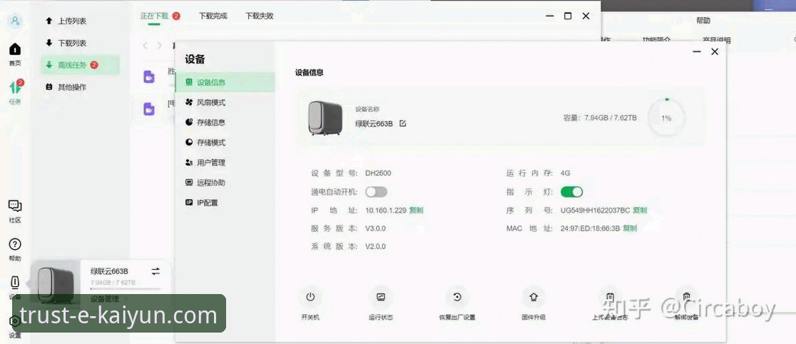
Task: Click 解绑设备 unbind trash icon
Action: [686, 297]
